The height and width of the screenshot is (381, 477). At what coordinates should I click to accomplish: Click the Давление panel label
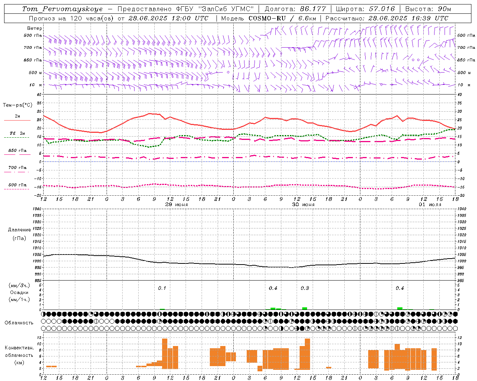point(19,230)
